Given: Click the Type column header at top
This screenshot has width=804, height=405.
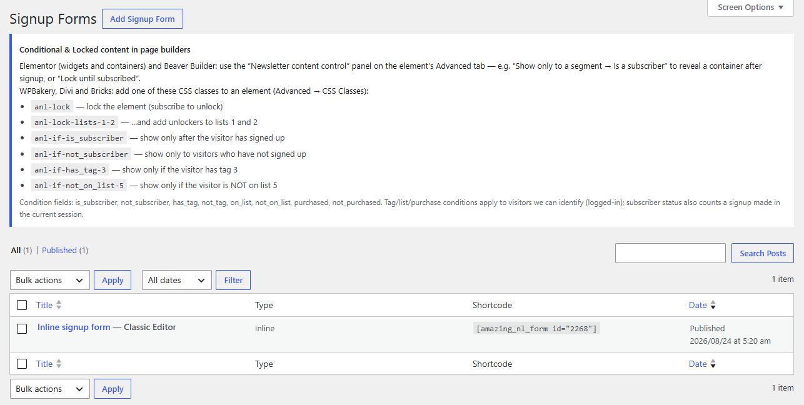Looking at the screenshot, I should (264, 305).
